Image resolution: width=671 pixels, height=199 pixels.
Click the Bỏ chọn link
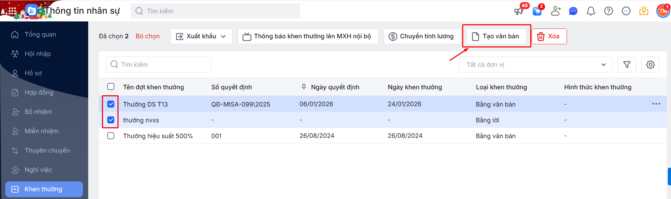147,36
